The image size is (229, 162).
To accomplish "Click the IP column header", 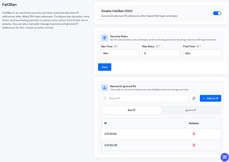I will pyautogui.click(x=105, y=123).
